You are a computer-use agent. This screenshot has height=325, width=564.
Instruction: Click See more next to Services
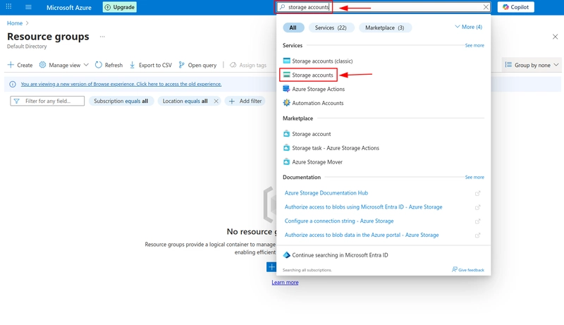pos(474,45)
